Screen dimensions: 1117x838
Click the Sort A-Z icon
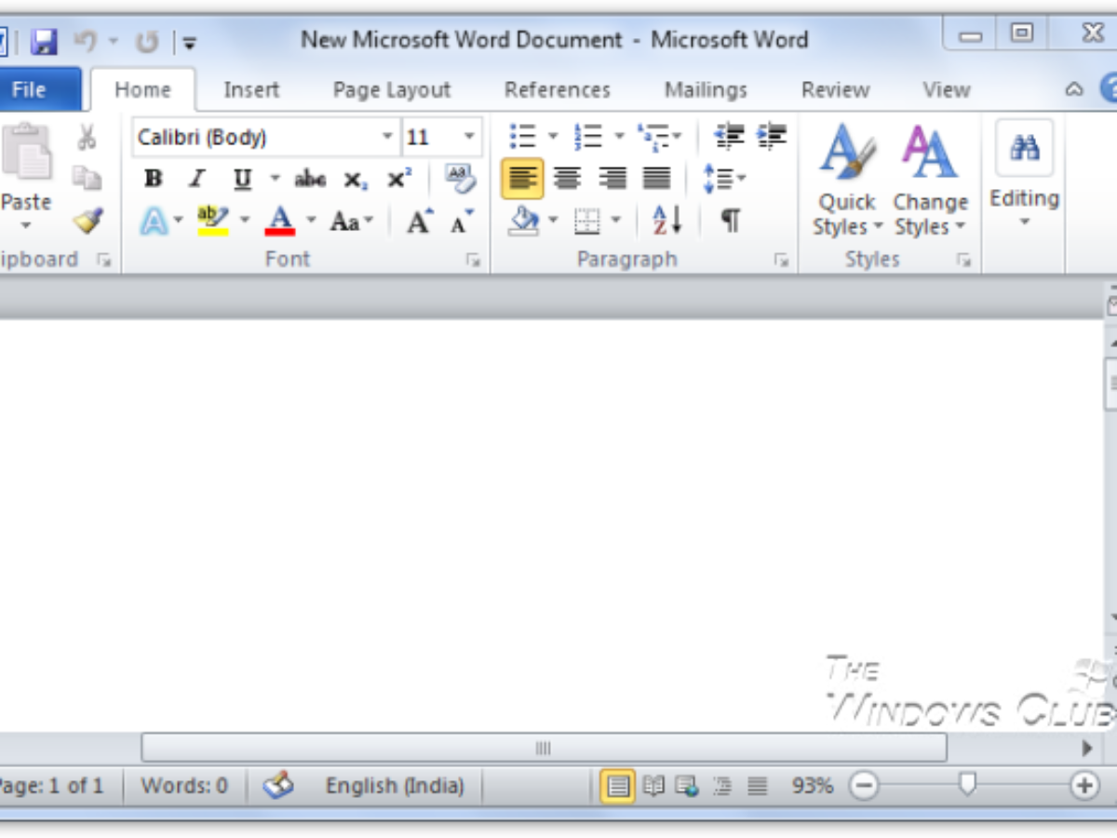point(667,222)
